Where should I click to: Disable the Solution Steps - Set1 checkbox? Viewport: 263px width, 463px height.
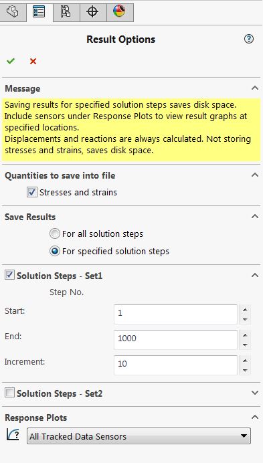[x=9, y=275]
